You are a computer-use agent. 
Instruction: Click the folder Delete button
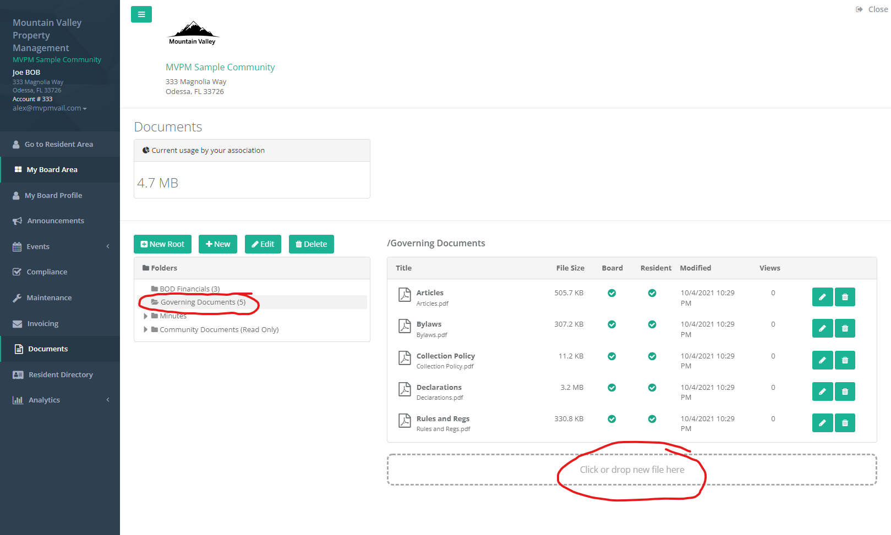(311, 244)
